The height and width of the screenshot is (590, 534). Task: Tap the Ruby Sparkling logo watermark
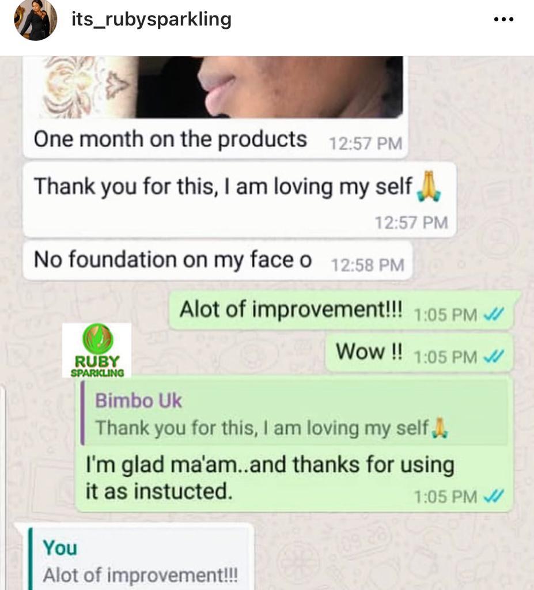(x=97, y=350)
